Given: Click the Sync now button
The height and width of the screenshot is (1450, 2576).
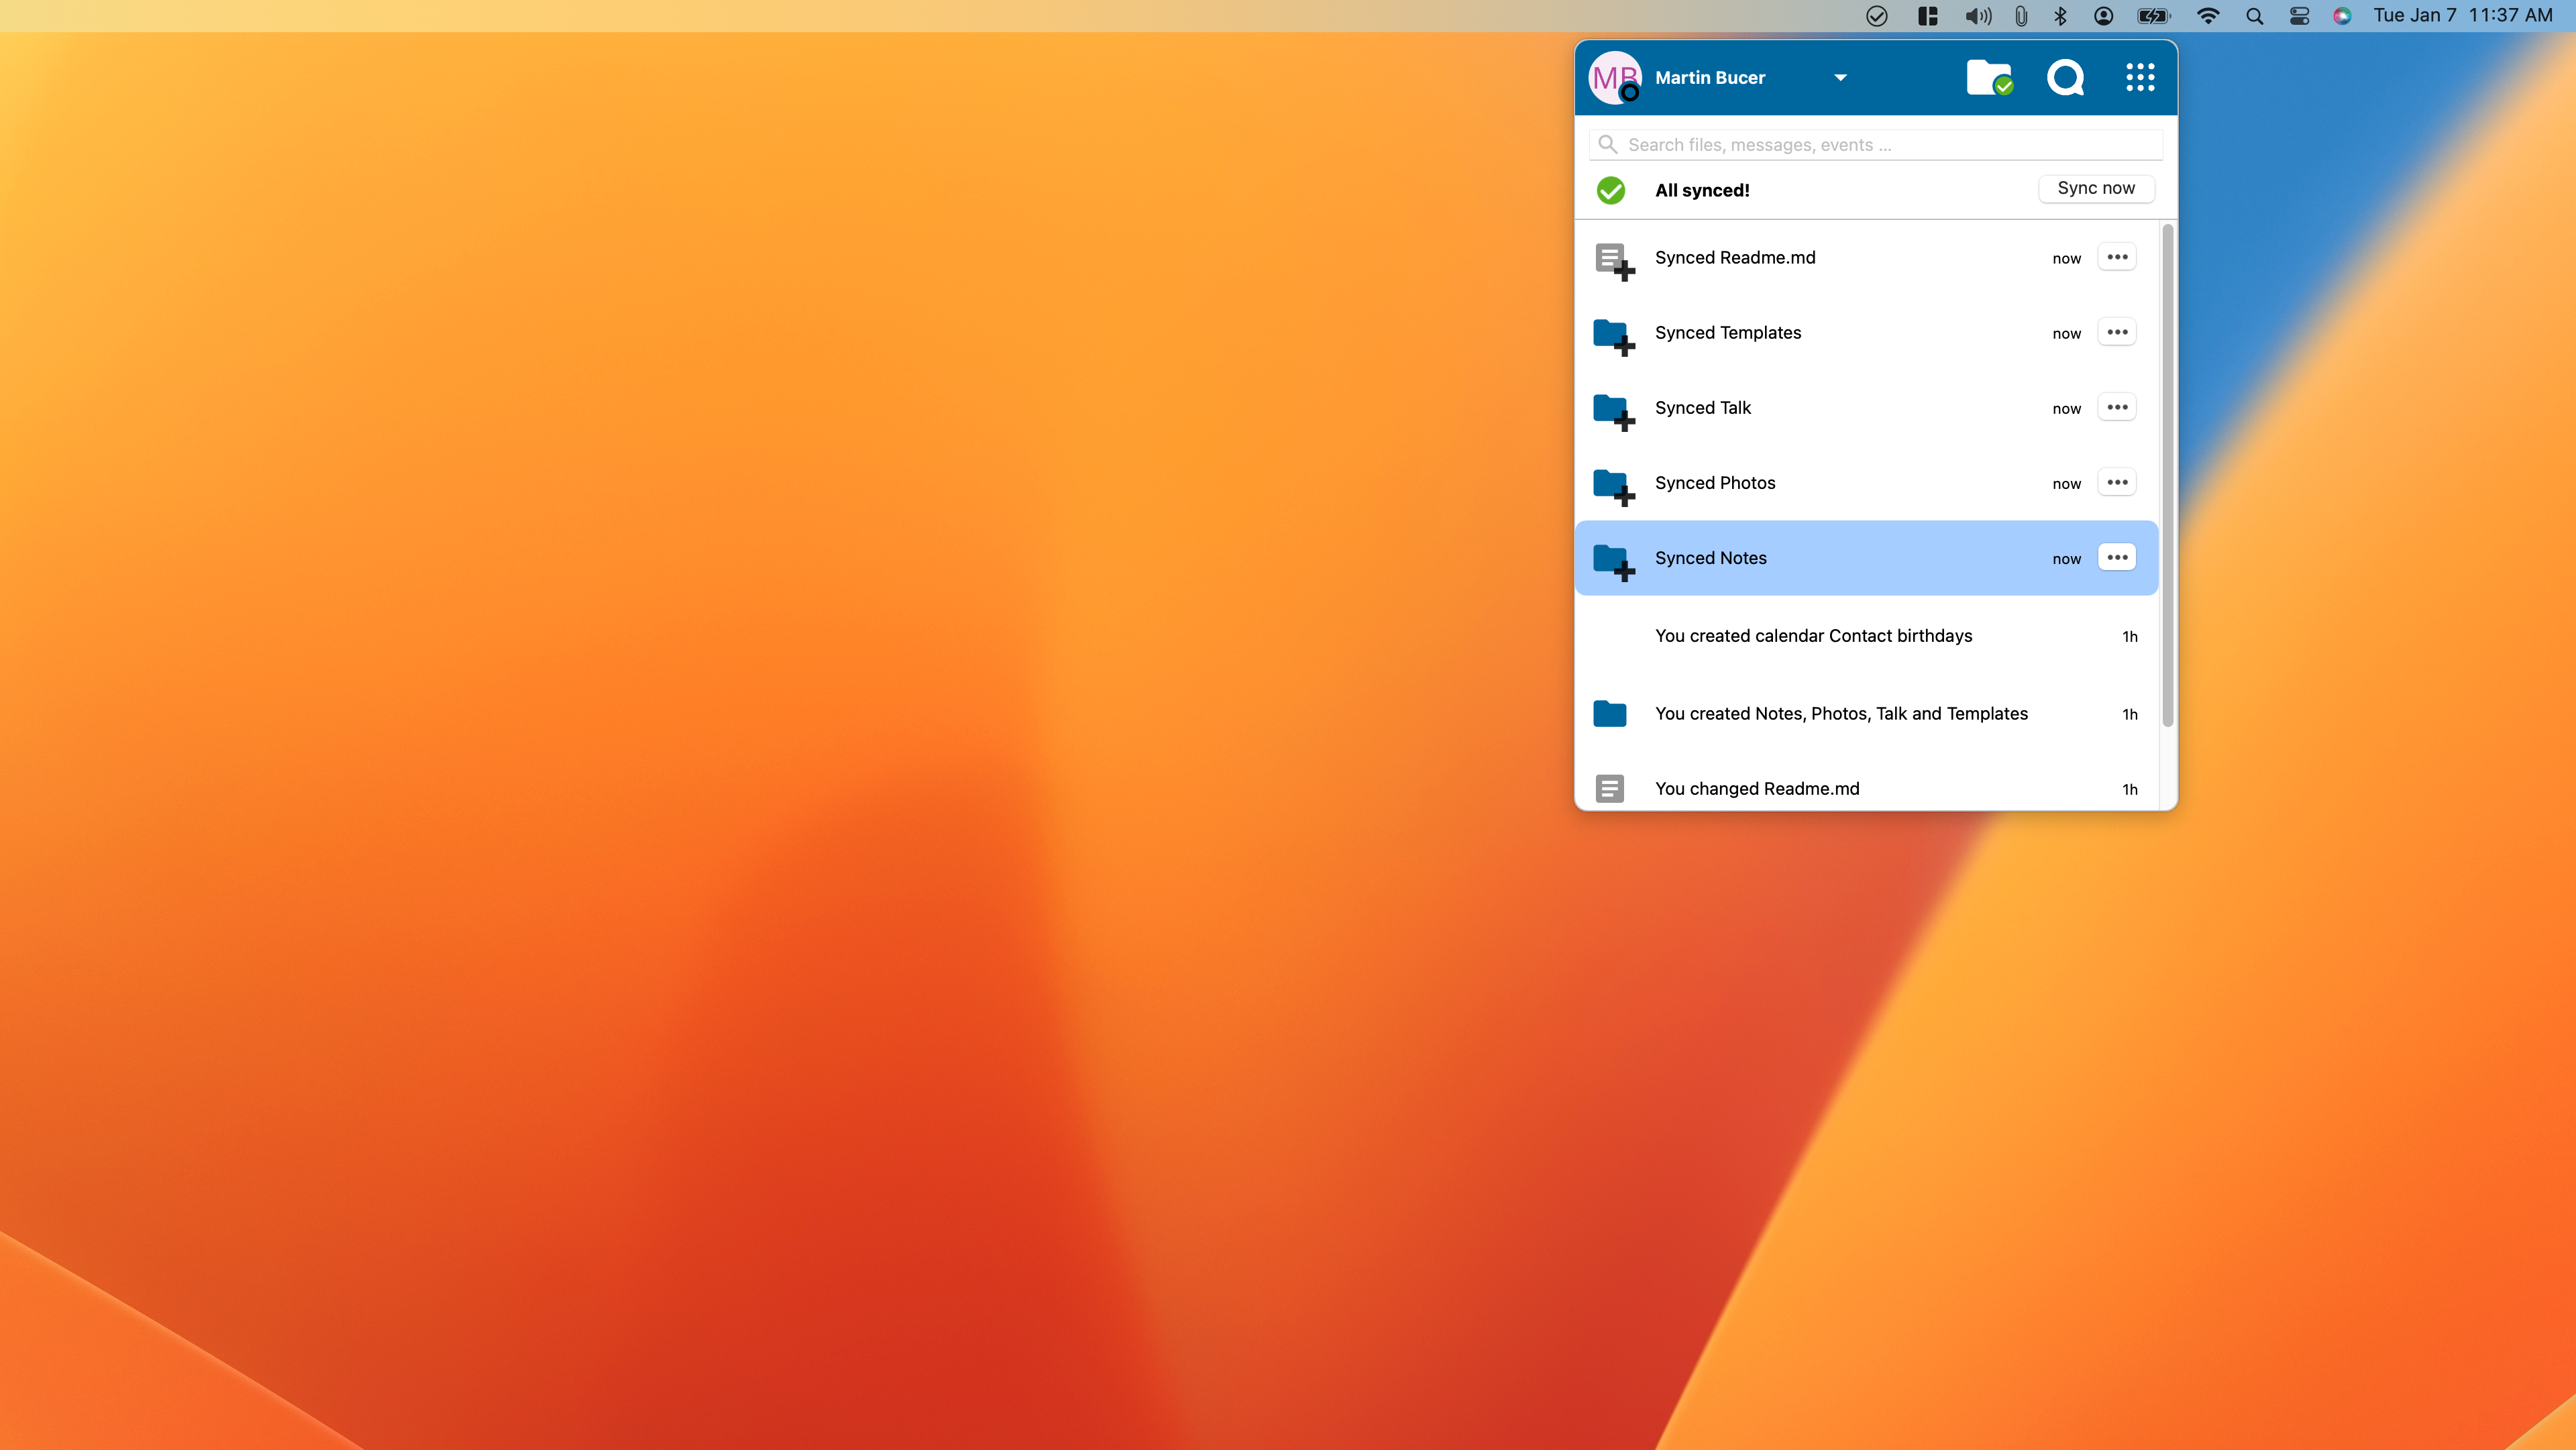Looking at the screenshot, I should tap(2096, 188).
